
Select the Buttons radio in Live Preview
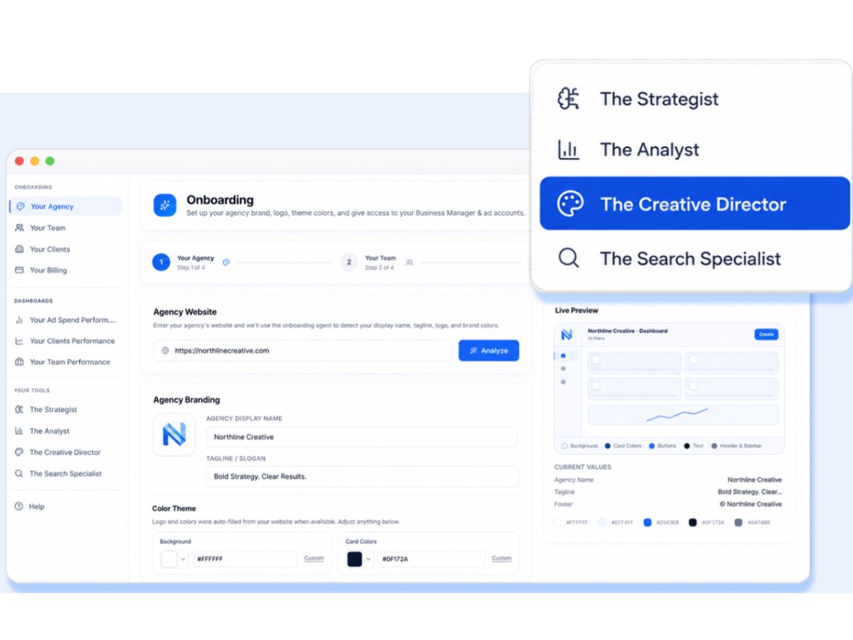(x=651, y=446)
